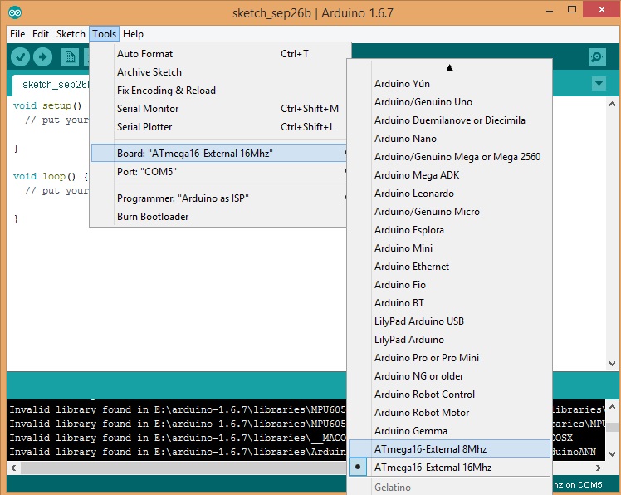621x495 pixels.
Task: Open the tab dropdown arrow at right
Action: pos(599,84)
